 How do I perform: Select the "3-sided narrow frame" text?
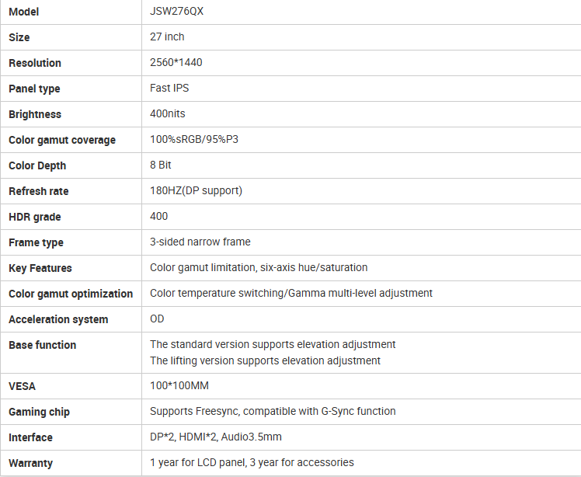click(x=200, y=242)
